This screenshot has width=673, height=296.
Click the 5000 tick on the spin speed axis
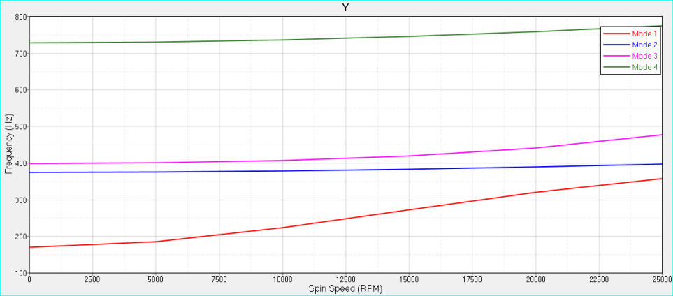(155, 280)
